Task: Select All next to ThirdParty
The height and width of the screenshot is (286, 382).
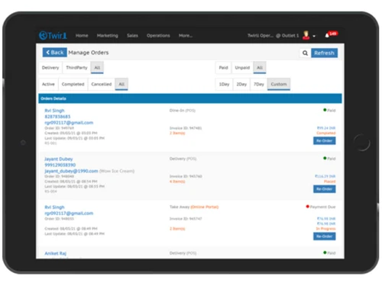Action: (x=97, y=68)
